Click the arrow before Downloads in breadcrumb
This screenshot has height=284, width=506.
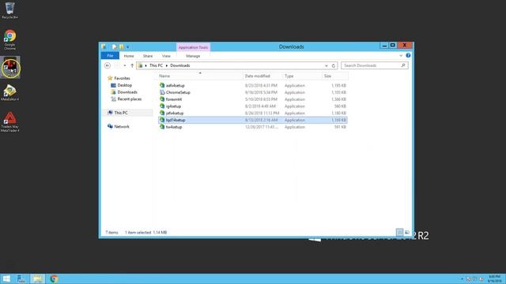point(167,65)
